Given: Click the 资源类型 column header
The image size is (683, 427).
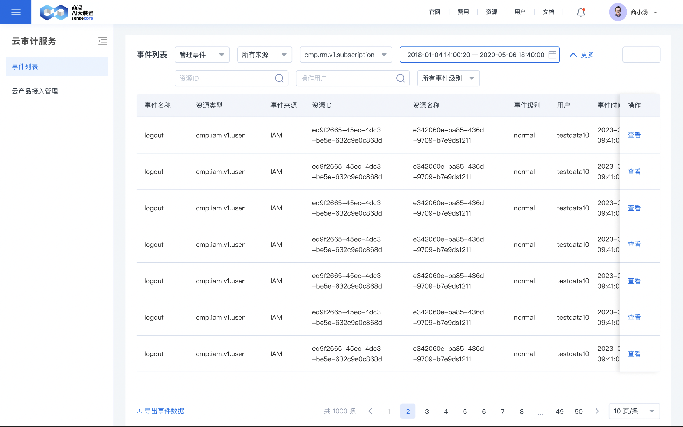Looking at the screenshot, I should tap(209, 105).
